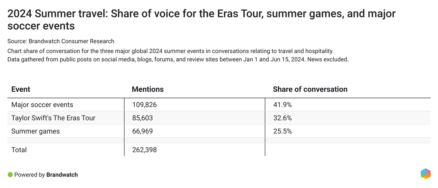Image resolution: width=438 pixels, height=188 pixels.
Task: Select the Major soccer events row label
Action: [x=42, y=104]
